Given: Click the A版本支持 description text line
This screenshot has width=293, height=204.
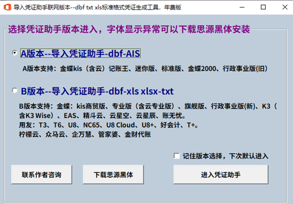Looking at the screenshot, I should (x=145, y=69).
